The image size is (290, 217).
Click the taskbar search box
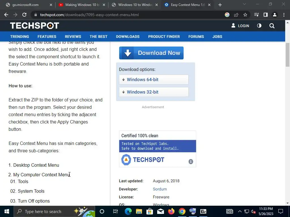tap(54, 211)
